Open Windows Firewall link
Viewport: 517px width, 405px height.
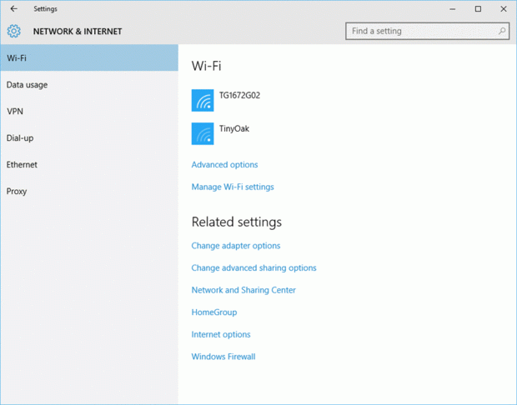(x=223, y=357)
